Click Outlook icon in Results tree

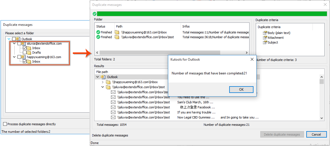tap(103, 77)
